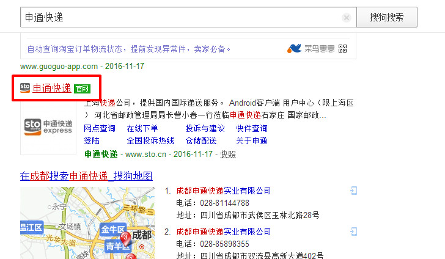Open the 网点查询 sublink

click(100, 128)
